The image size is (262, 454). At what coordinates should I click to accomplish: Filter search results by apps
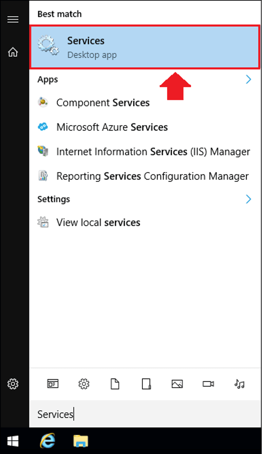[53, 384]
